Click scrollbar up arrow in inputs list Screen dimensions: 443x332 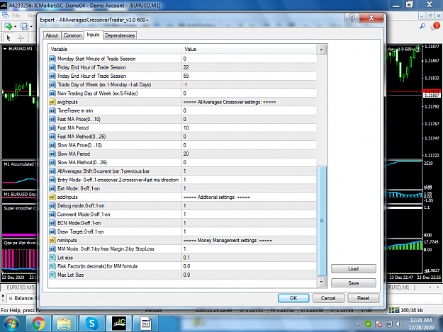(x=322, y=50)
